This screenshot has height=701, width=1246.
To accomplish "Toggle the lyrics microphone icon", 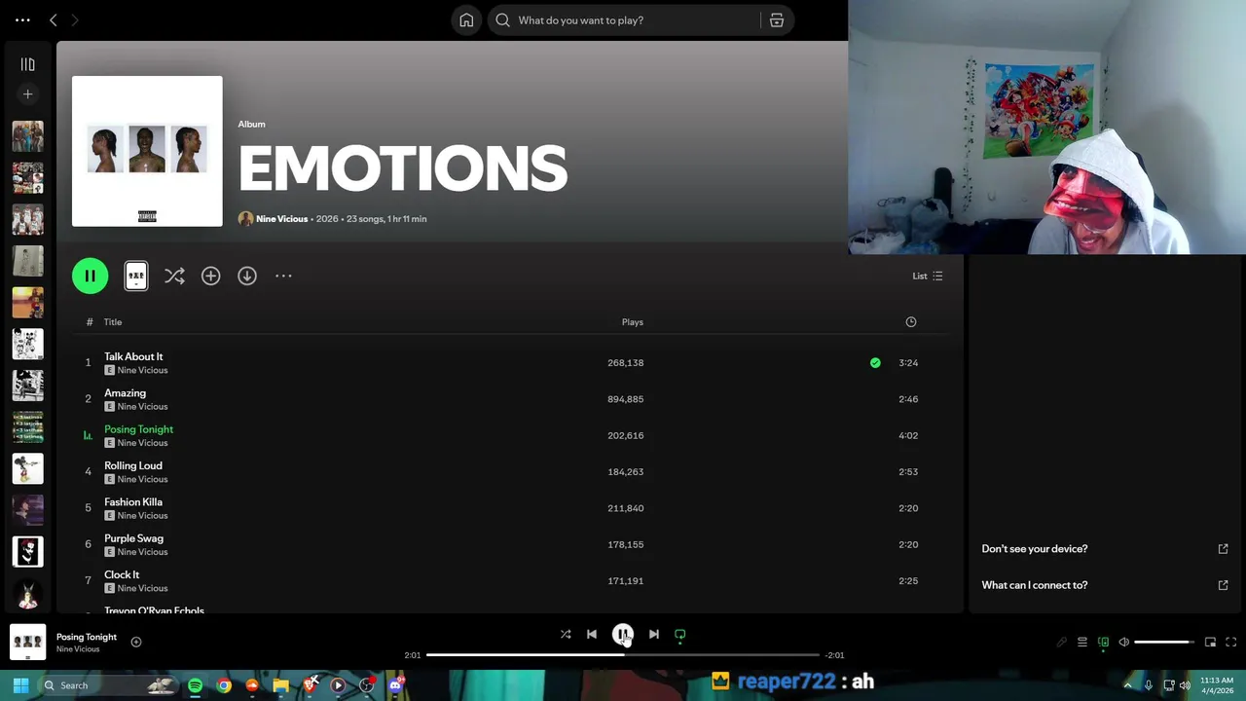I will pyautogui.click(x=1062, y=643).
